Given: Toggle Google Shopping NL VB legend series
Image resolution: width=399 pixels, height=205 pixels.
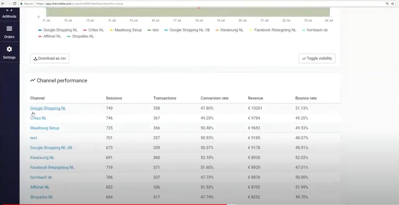Looking at the screenshot, I should [x=187, y=30].
